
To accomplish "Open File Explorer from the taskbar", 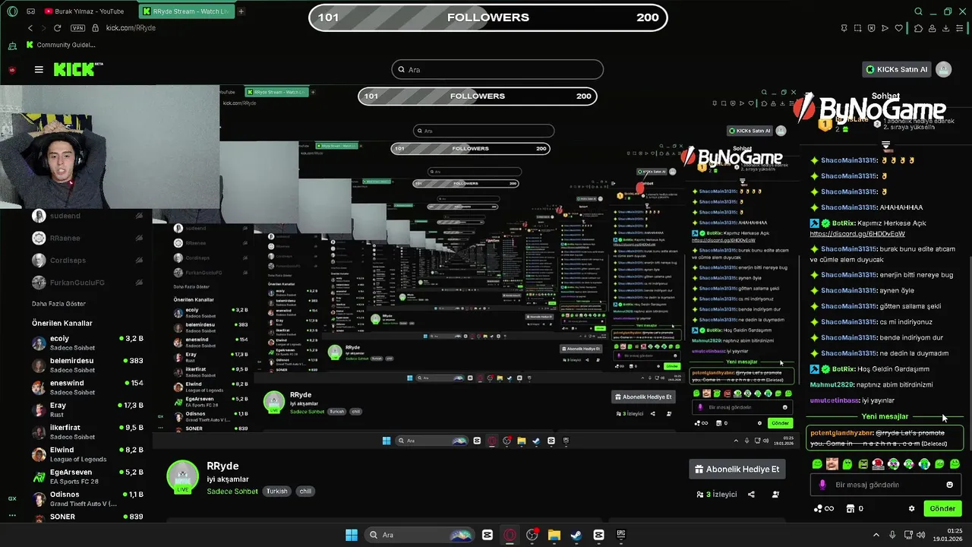I will [x=554, y=535].
